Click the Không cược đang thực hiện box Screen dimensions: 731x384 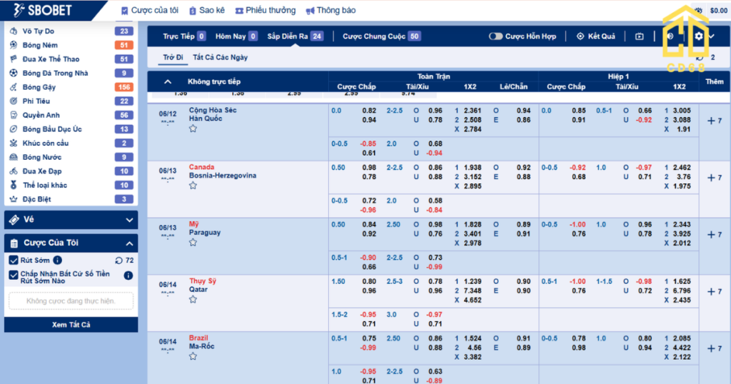[71, 301]
